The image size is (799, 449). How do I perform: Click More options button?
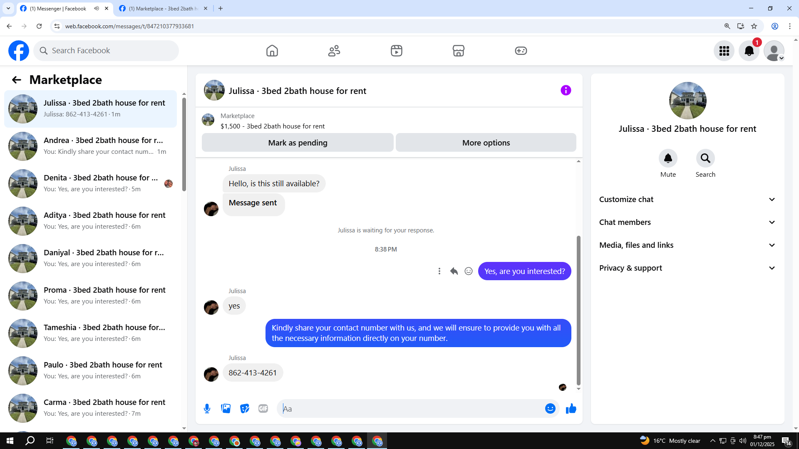point(486,143)
